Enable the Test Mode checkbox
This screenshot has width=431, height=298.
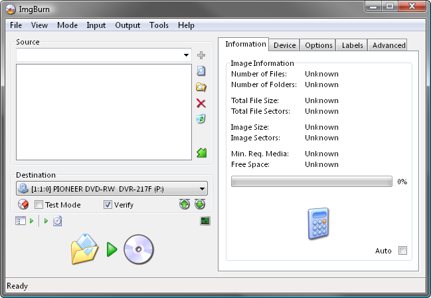tap(39, 205)
